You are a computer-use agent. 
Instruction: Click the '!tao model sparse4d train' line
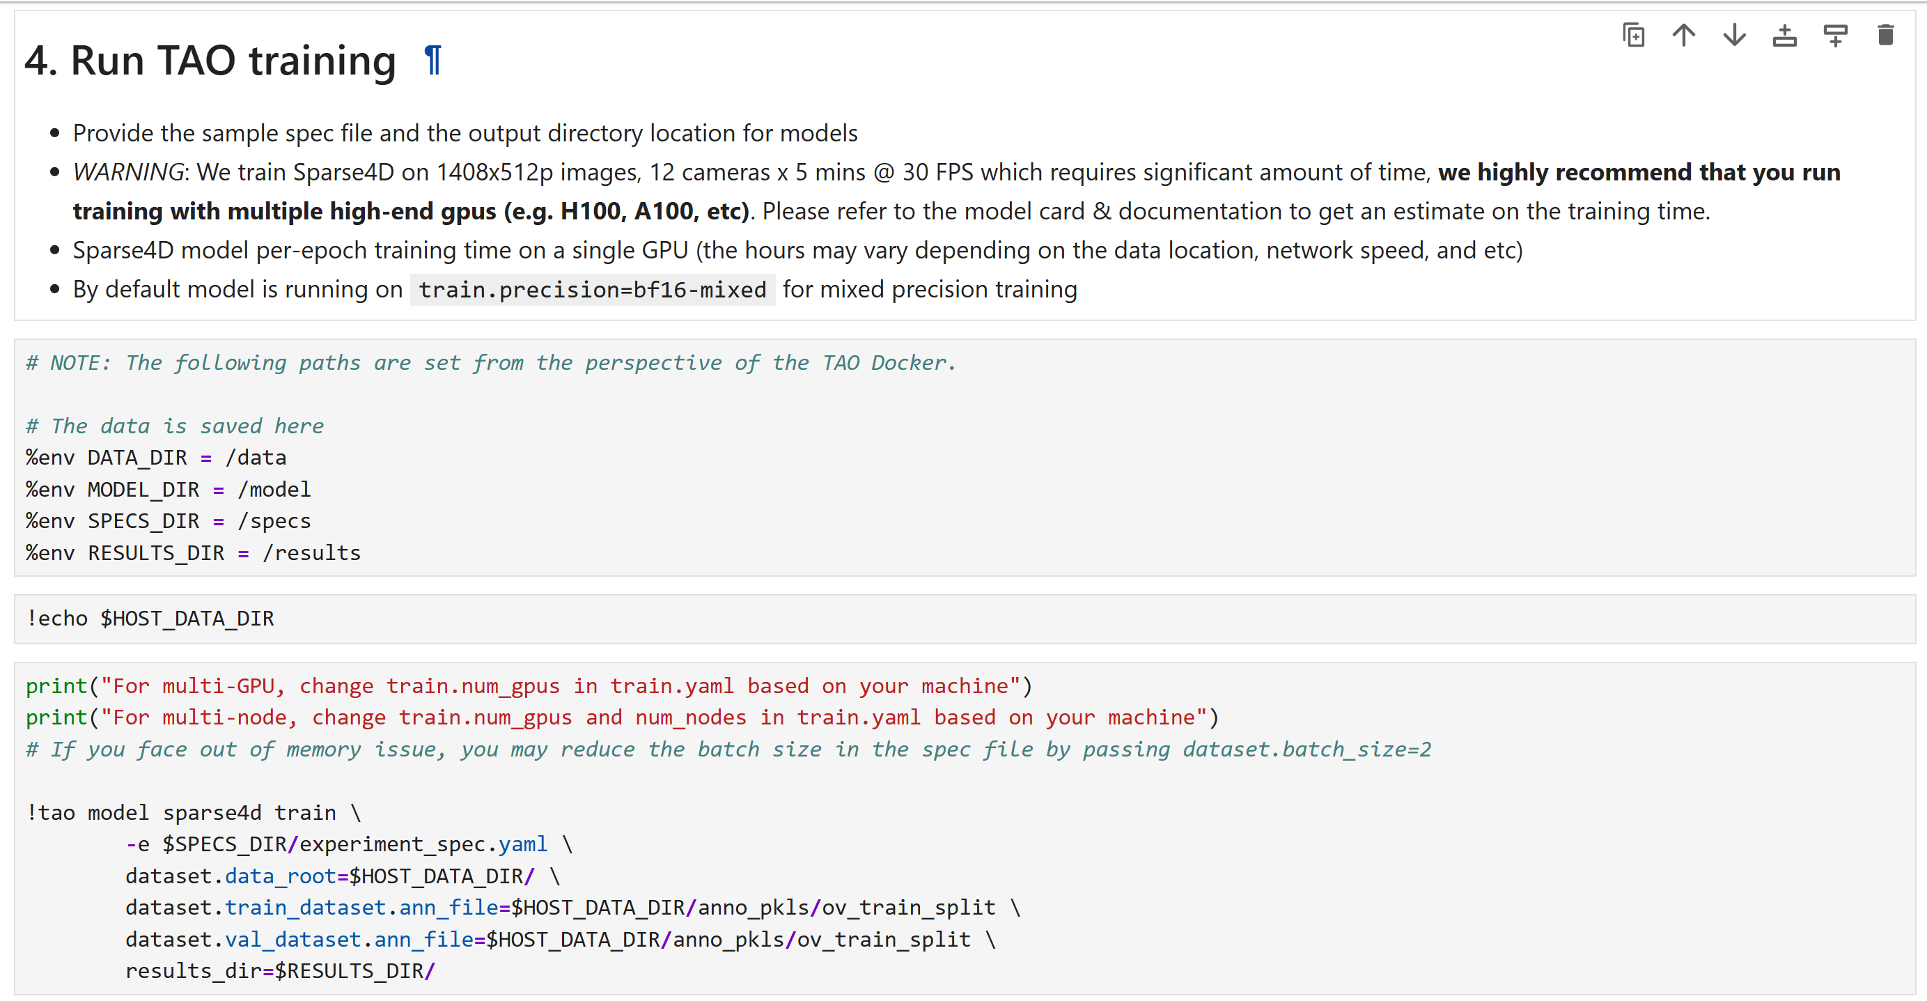193,812
